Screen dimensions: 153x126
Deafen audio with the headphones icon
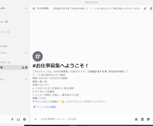18,119
